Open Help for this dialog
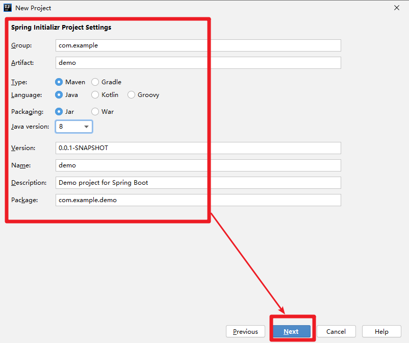Image resolution: width=409 pixels, height=343 pixels. 381,331
